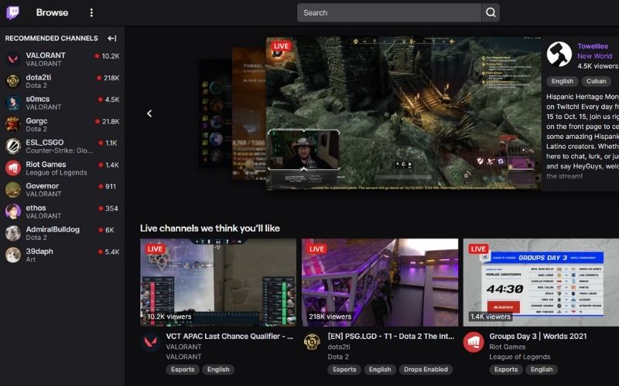Open the three-dot more menu

(91, 12)
